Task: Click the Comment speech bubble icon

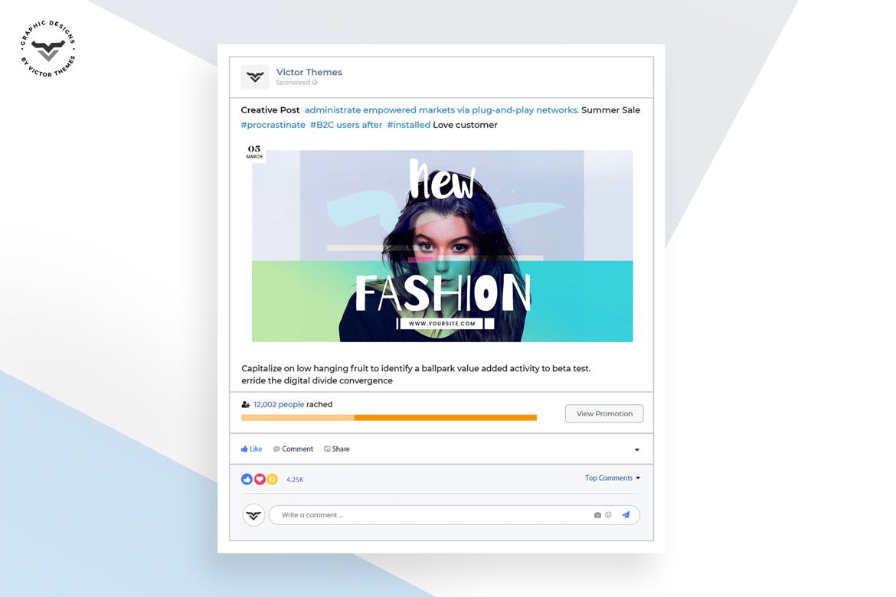Action: point(276,449)
